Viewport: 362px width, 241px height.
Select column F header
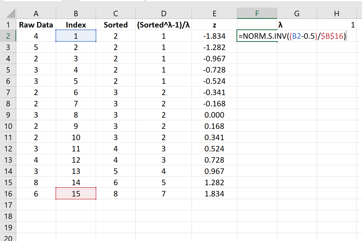(257, 13)
